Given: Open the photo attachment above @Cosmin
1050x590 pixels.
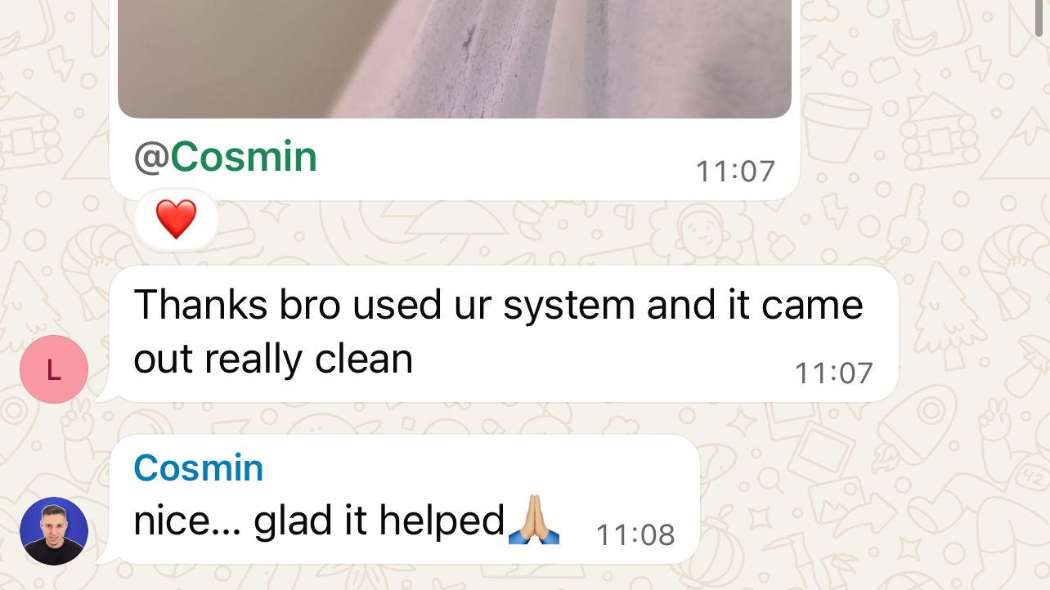Looking at the screenshot, I should click(455, 59).
